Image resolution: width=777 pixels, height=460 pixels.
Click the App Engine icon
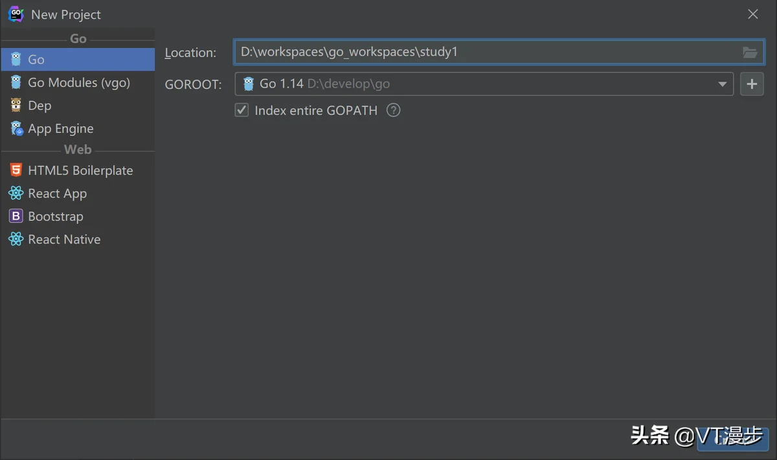(16, 128)
